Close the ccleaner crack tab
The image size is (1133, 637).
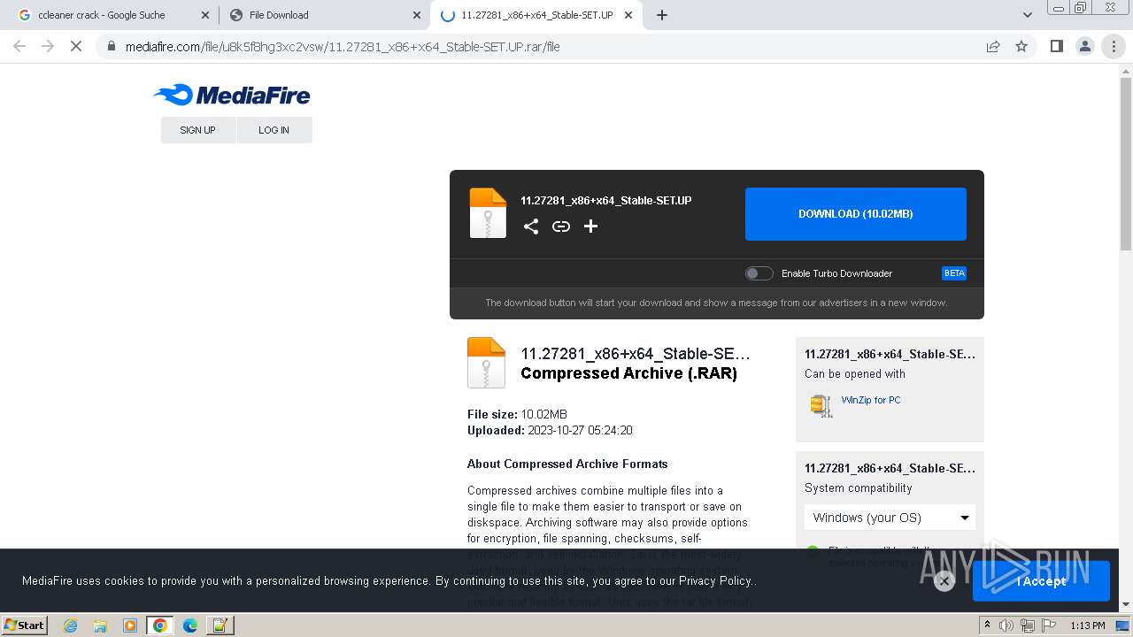(205, 15)
